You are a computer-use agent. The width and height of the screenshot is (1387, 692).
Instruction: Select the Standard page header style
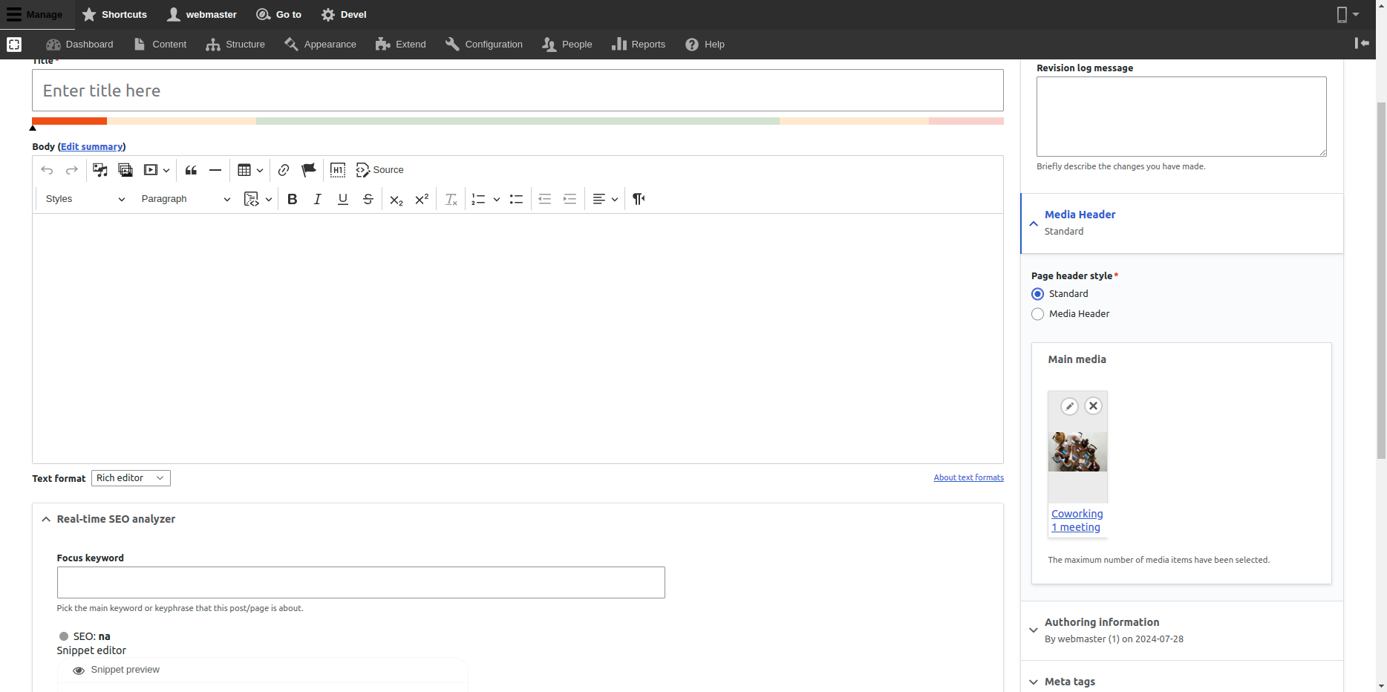point(1038,294)
